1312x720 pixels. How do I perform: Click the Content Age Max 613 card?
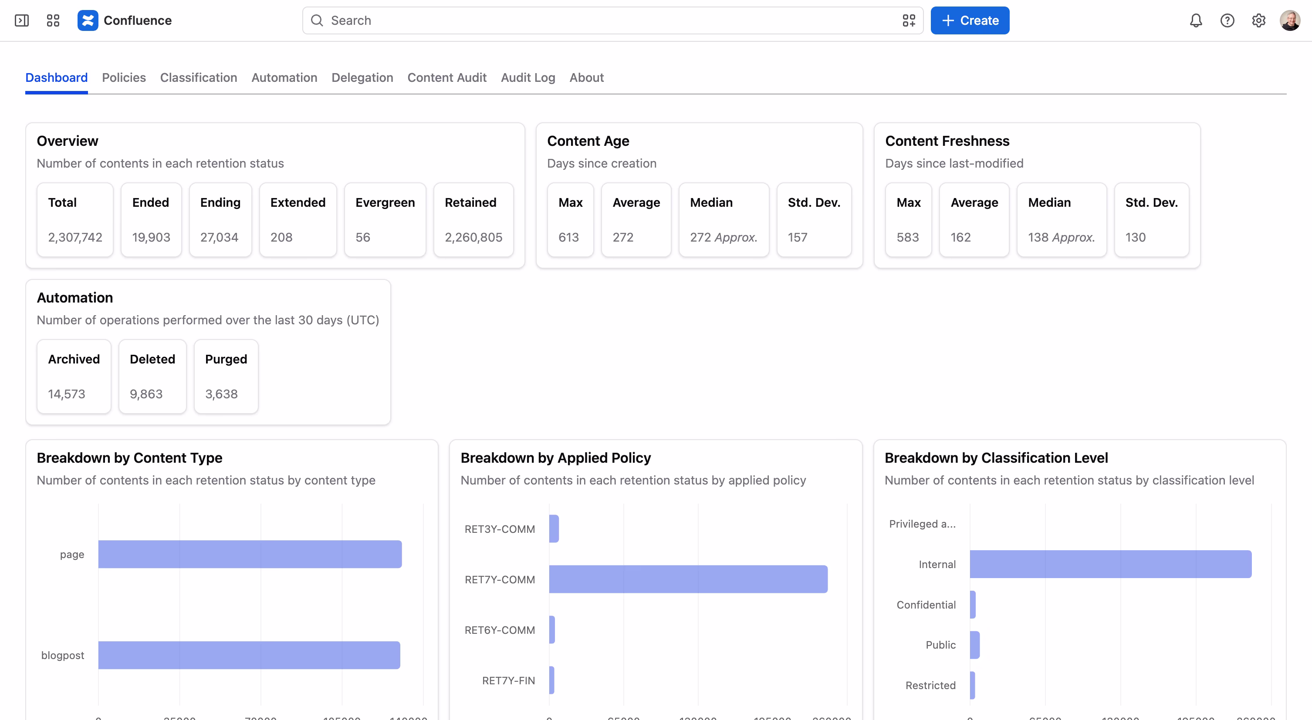[x=570, y=220]
